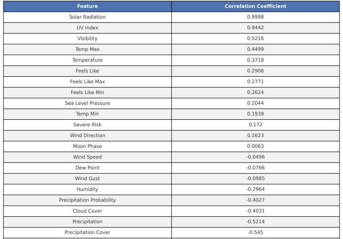Select the Feels Like Max cell

(x=87, y=82)
